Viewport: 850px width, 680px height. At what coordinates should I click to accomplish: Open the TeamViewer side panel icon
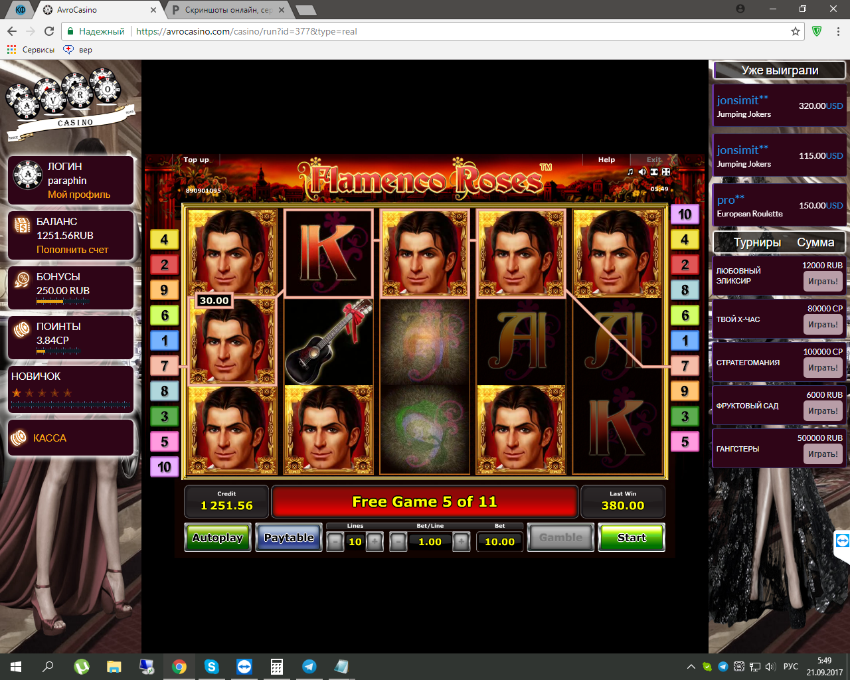click(842, 541)
